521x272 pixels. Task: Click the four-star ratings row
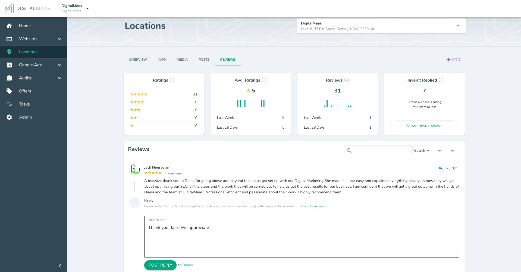[x=164, y=102]
